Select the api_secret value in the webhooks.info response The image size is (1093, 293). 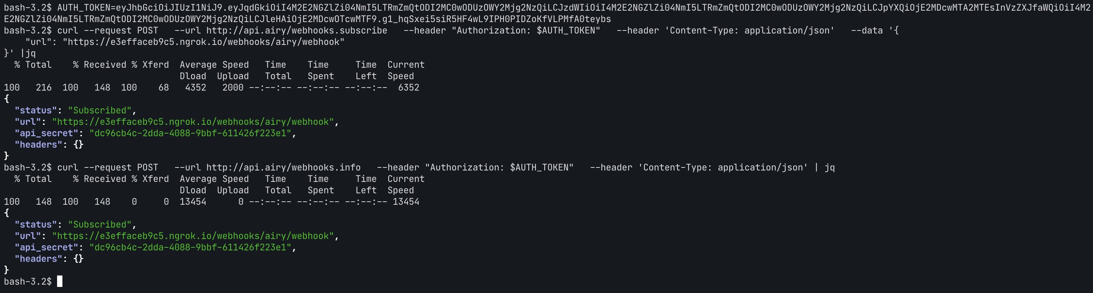click(x=190, y=248)
